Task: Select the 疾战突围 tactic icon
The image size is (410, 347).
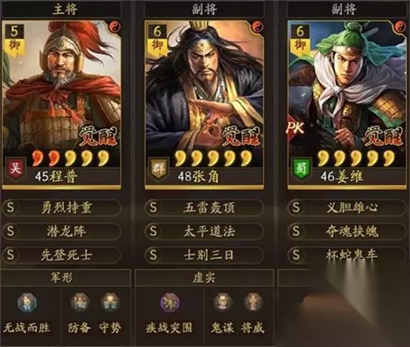Action: [170, 303]
